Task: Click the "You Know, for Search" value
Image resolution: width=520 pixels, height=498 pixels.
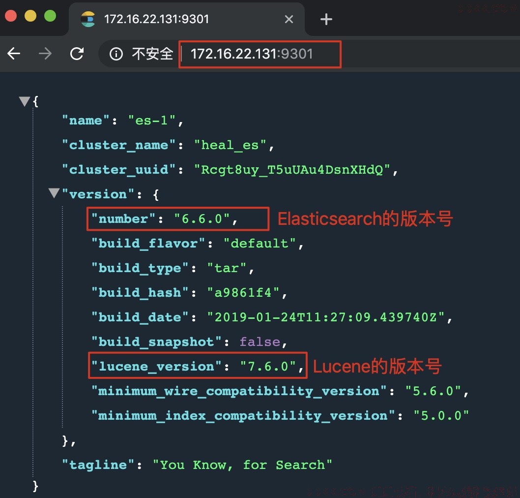Action: coord(242,465)
